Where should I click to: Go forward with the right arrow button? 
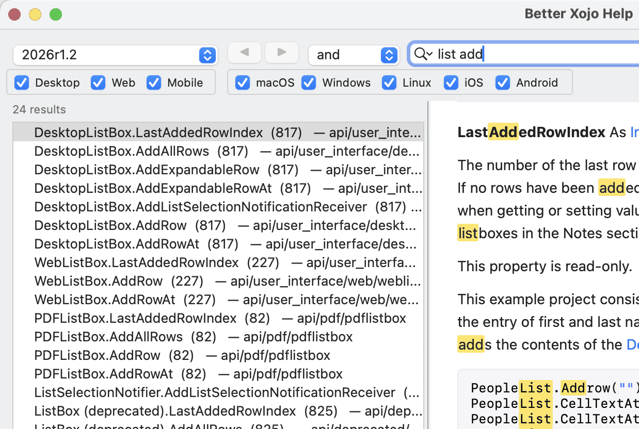(x=282, y=52)
